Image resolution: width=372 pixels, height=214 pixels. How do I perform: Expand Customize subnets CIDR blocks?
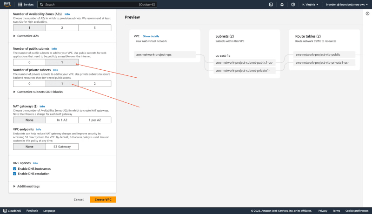[38, 92]
